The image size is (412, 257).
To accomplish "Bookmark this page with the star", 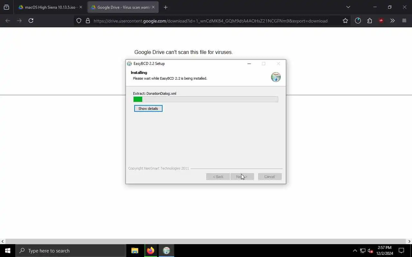I will (345, 21).
